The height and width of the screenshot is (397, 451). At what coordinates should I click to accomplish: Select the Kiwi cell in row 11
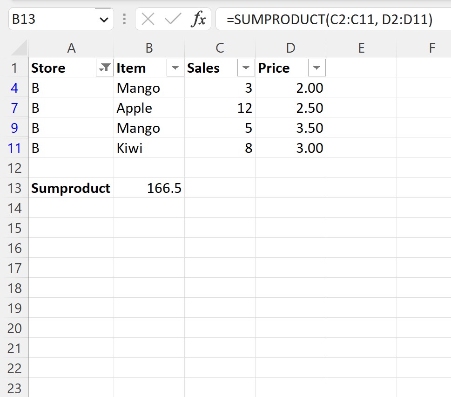[x=149, y=148]
